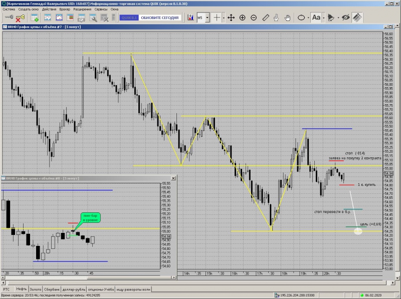401x299 pixels.
Task: Select the ellipse drawing tool
Action: 301,18
